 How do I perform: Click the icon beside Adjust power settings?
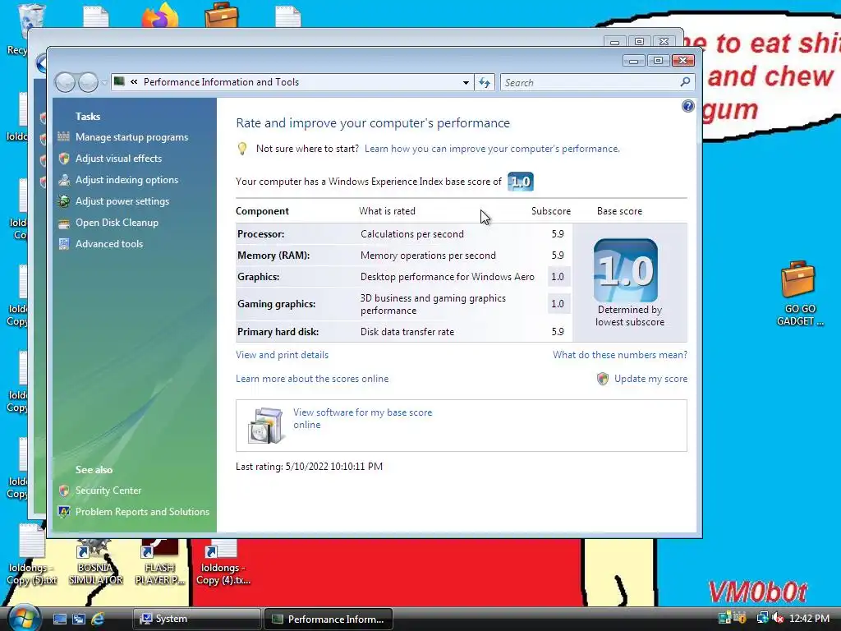[64, 202]
